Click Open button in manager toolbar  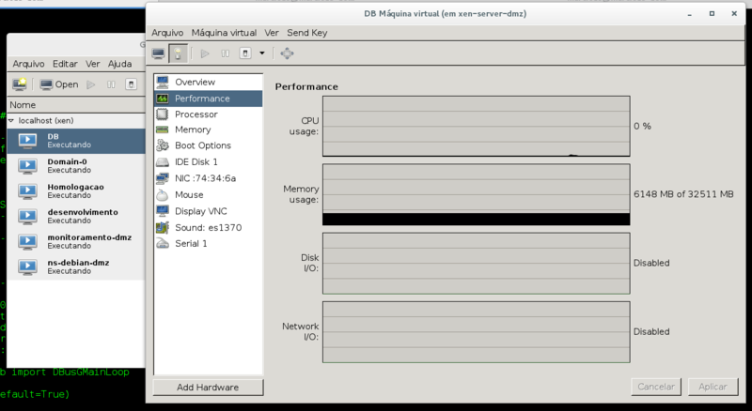coord(59,84)
